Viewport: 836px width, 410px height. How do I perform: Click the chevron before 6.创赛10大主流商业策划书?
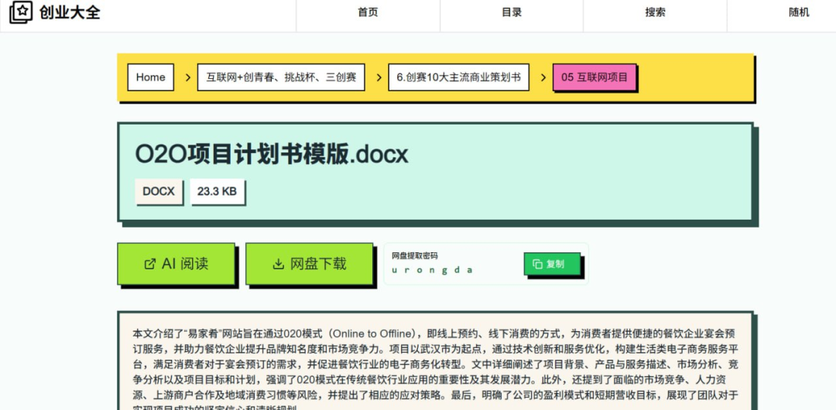tap(379, 77)
